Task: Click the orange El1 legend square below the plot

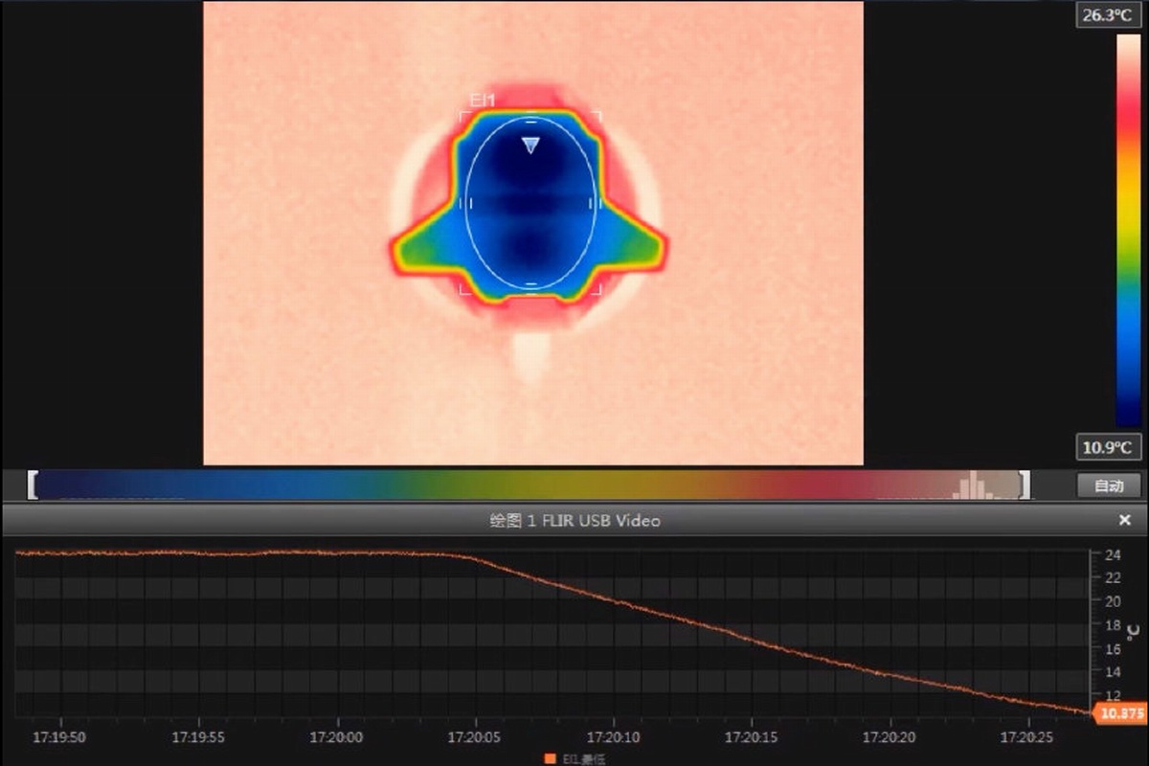Action: [550, 758]
